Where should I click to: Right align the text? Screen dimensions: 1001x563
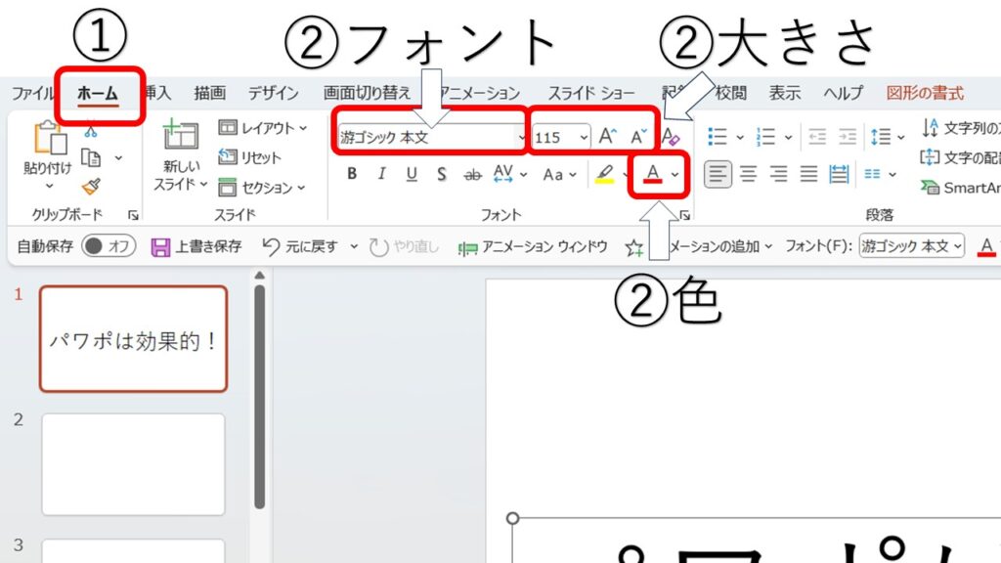[x=778, y=174]
